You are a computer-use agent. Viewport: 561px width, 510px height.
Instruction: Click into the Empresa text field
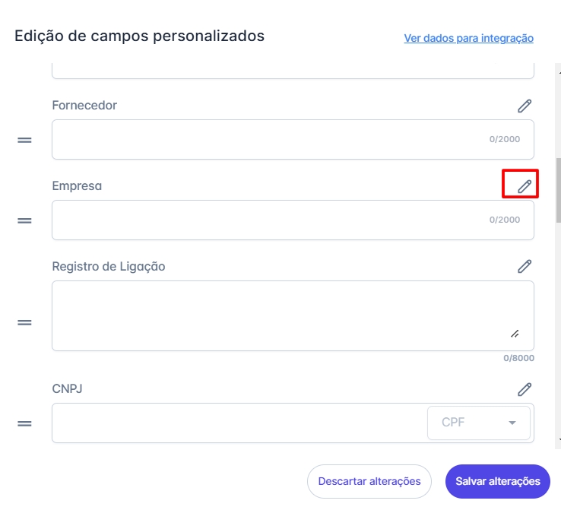(266, 220)
